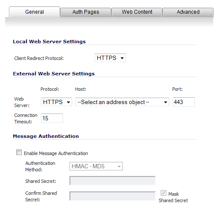Click the Protocol: column label

point(49,89)
